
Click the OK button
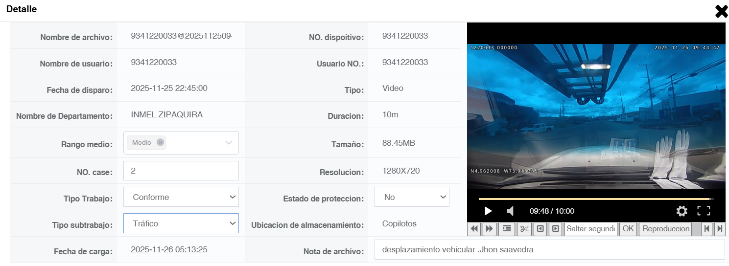pos(628,229)
